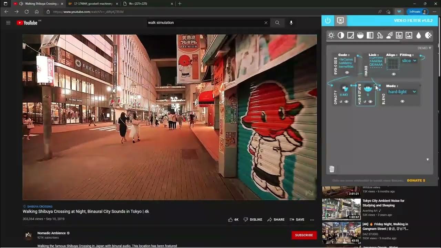The height and width of the screenshot is (248, 441).
Task: Click the DONATE $ link
Action: 416,180
